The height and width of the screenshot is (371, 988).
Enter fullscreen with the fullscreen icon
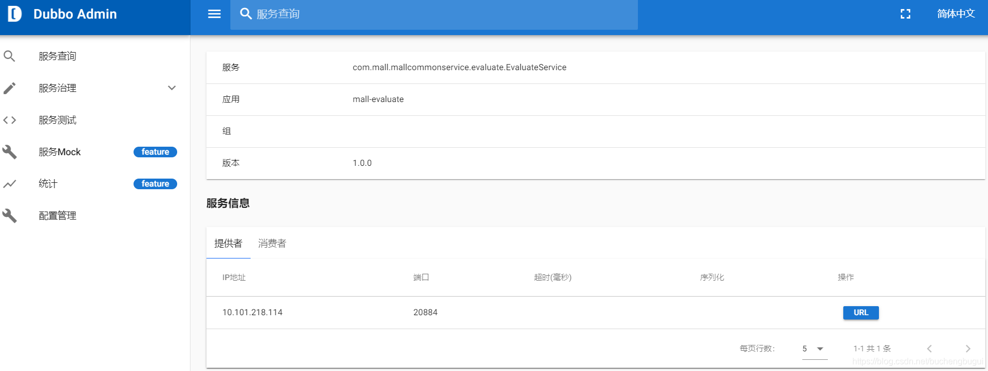click(x=906, y=14)
